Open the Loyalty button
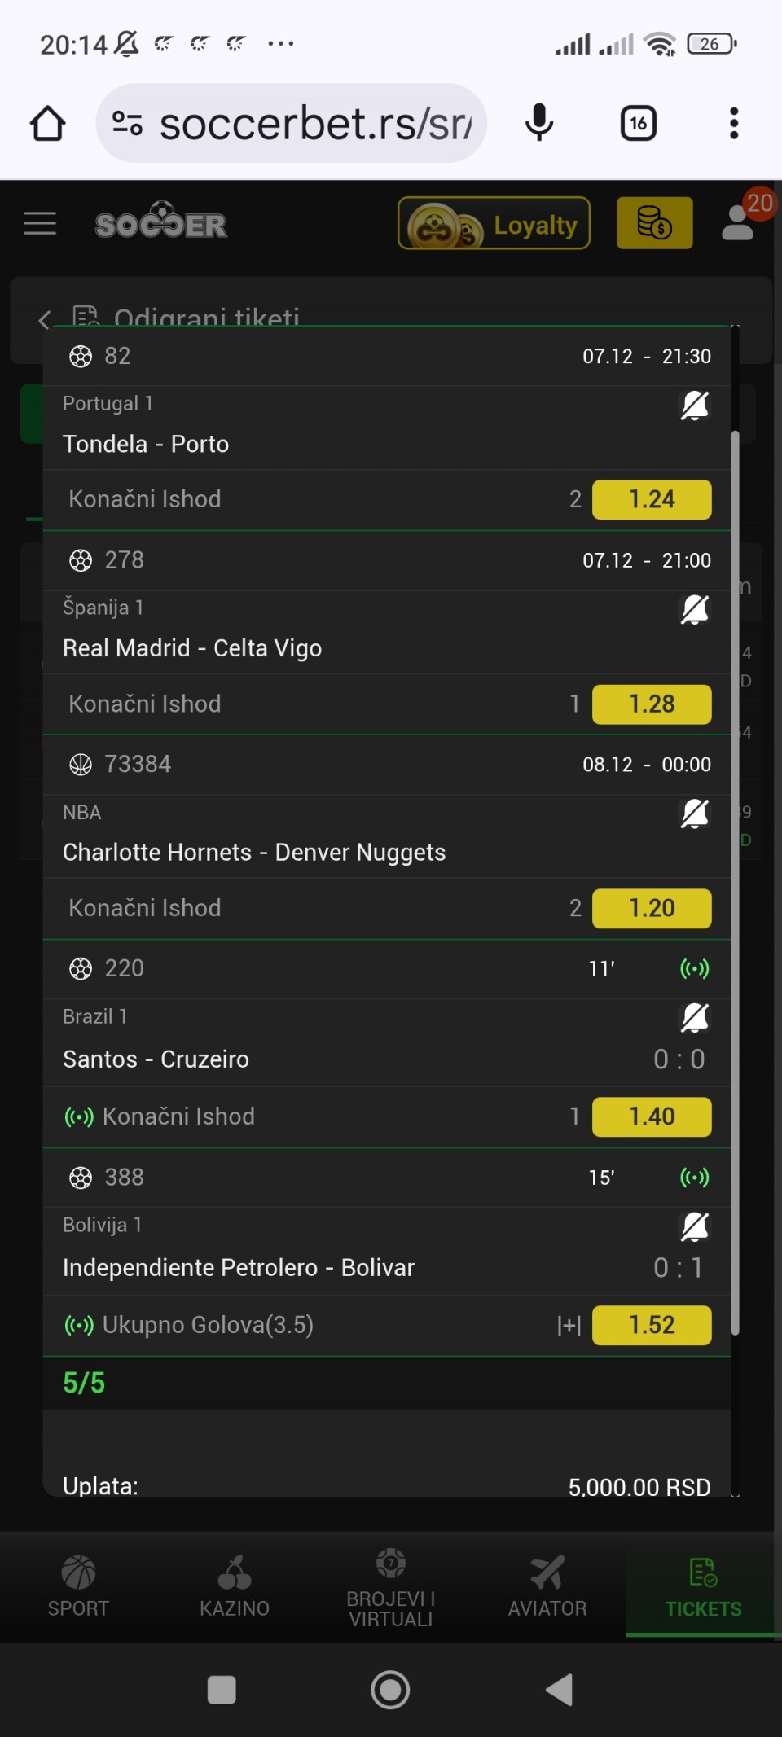The width and height of the screenshot is (782, 1737). [x=494, y=223]
